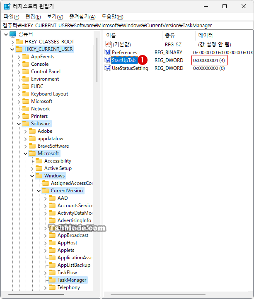The height and width of the screenshot is (299, 254).
Task: Click the HKEY_CURRENT_USER folder icon
Action: coord(19,49)
